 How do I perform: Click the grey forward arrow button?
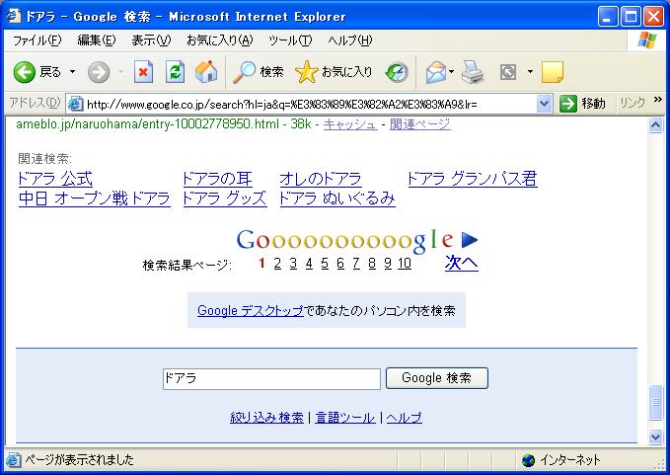click(x=99, y=72)
